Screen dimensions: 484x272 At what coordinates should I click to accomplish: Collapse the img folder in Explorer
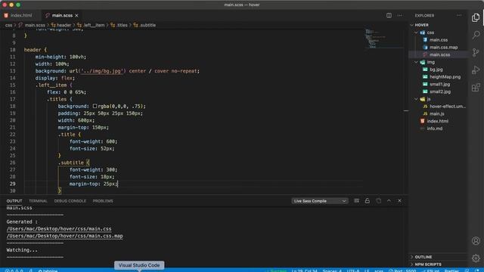(431, 62)
